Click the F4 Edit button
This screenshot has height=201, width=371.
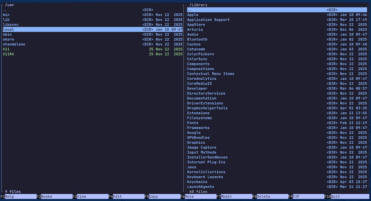126,196
